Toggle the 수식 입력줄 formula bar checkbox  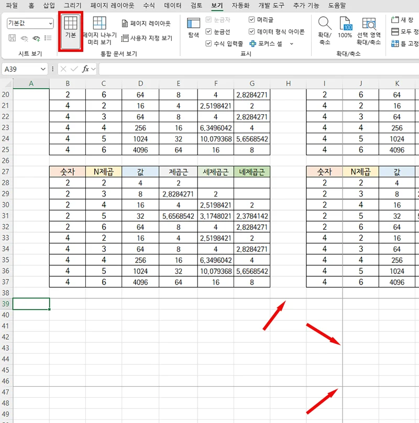(x=208, y=44)
